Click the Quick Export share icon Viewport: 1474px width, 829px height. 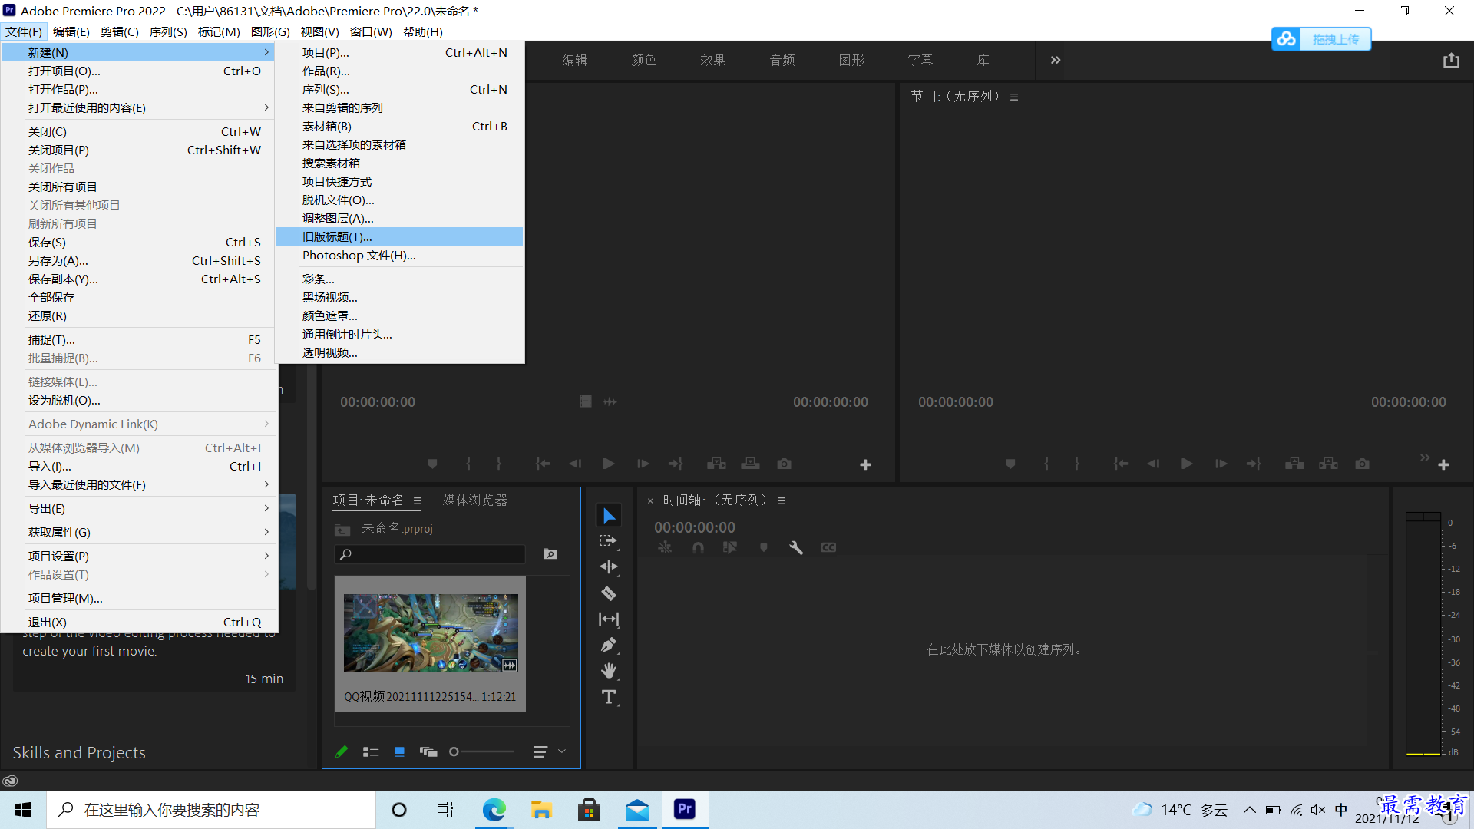pyautogui.click(x=1451, y=61)
